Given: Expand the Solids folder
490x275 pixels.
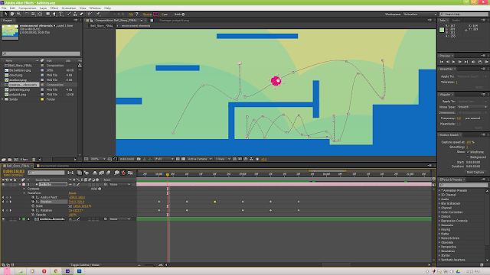Looking at the screenshot, I should point(3,99).
